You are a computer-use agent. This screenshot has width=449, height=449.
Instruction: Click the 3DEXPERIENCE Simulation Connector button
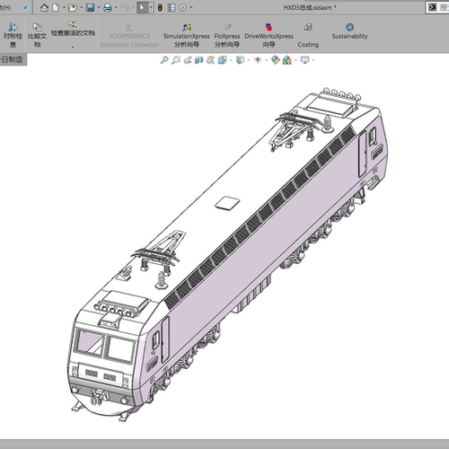[129, 35]
